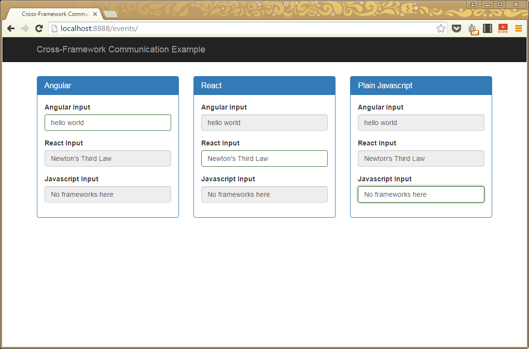
Task: Focus the React Input field in React panel
Action: (264, 159)
